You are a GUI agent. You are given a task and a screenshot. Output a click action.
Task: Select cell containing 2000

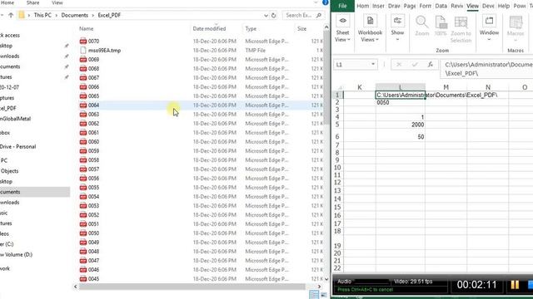coord(401,125)
